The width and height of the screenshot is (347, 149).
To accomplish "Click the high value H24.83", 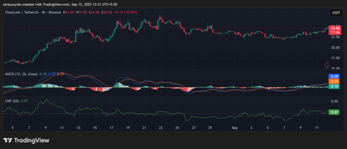I will pos(82,13).
